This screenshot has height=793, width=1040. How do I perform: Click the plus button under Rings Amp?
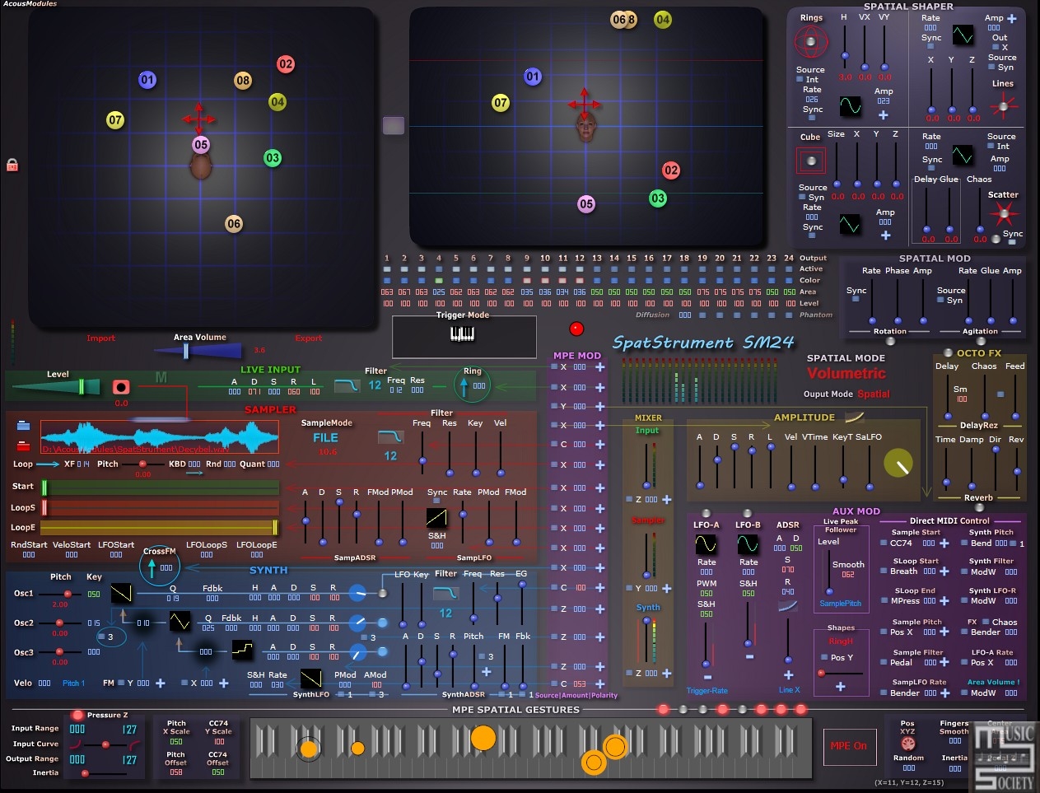[884, 115]
